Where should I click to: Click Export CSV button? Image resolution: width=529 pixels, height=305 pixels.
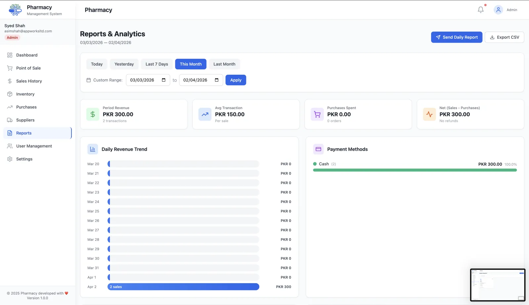tap(505, 37)
